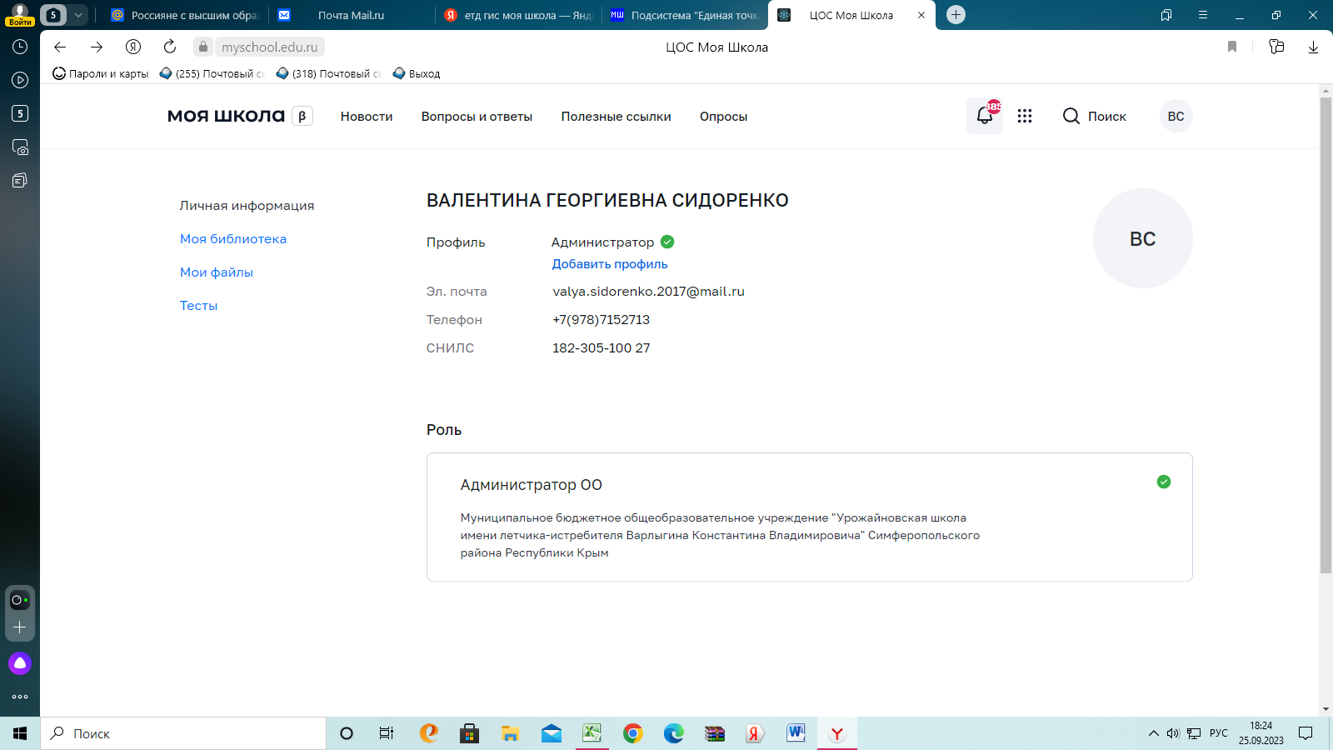Click the BC user avatar in header
Screen dimensions: 1333x750
click(x=1176, y=117)
